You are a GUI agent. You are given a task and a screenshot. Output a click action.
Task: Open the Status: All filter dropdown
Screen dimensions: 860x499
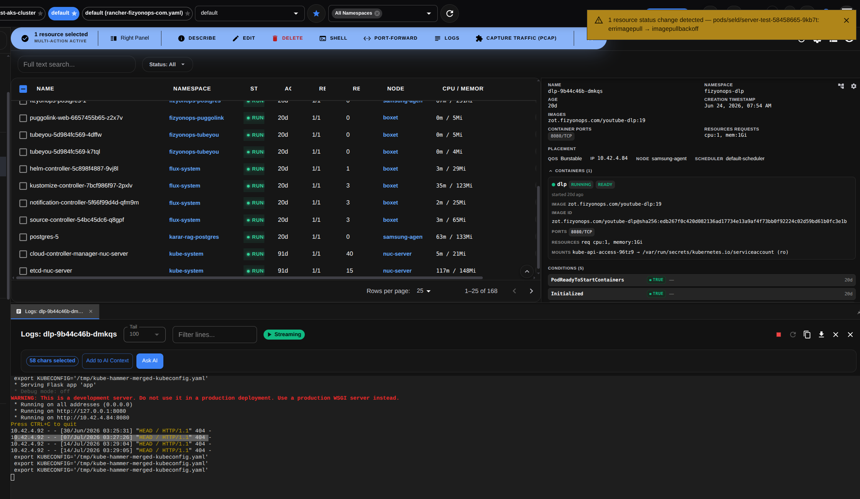point(167,65)
